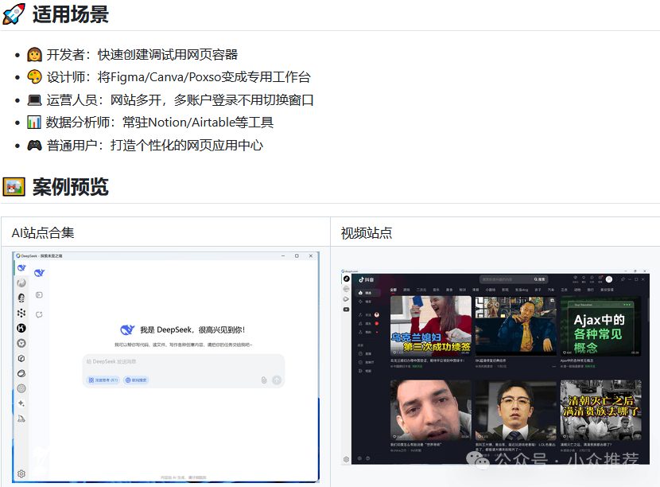This screenshot has width=660, height=487.
Task: Select the YouTube icon in the video app sidebar
Action: click(x=346, y=310)
